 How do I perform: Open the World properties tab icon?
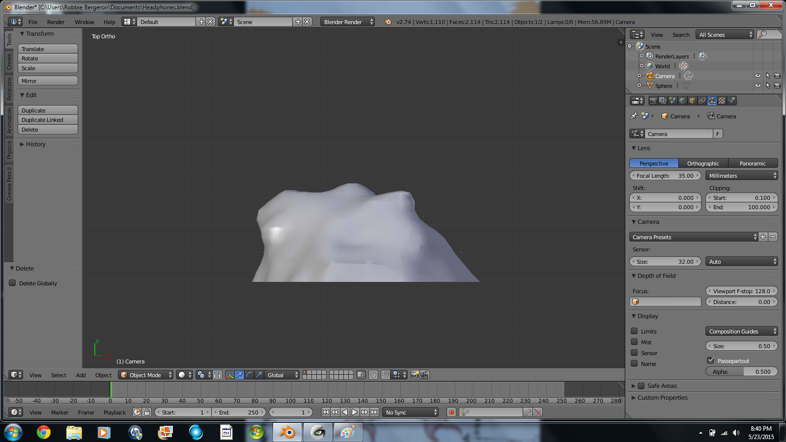point(682,101)
